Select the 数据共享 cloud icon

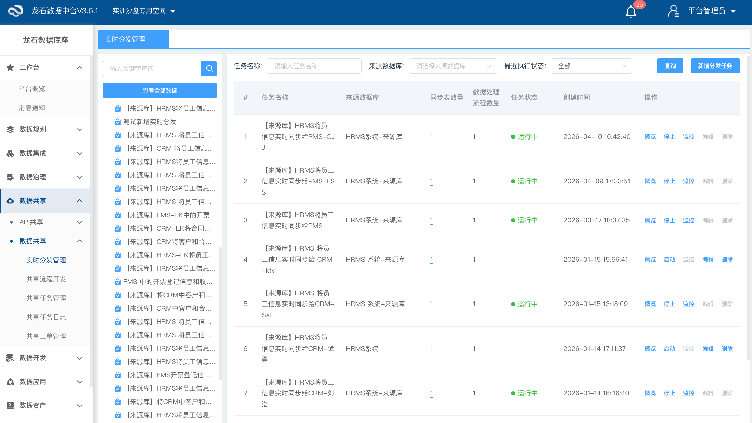pos(10,201)
